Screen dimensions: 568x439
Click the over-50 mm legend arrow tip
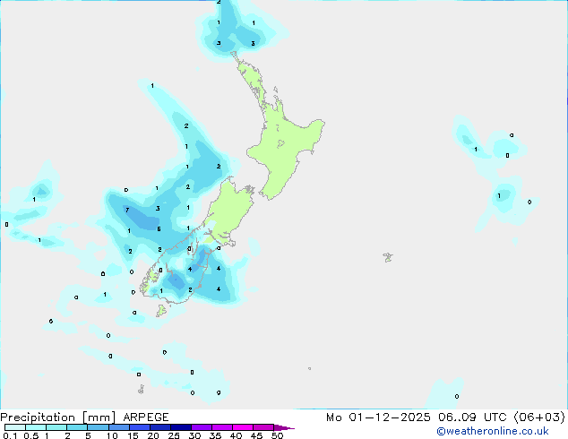[x=284, y=427]
